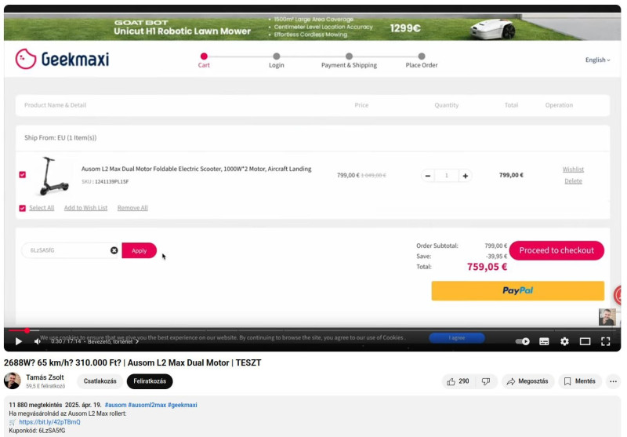The width and height of the screenshot is (627, 437).
Task: Apply the coupon code
Action: point(140,250)
